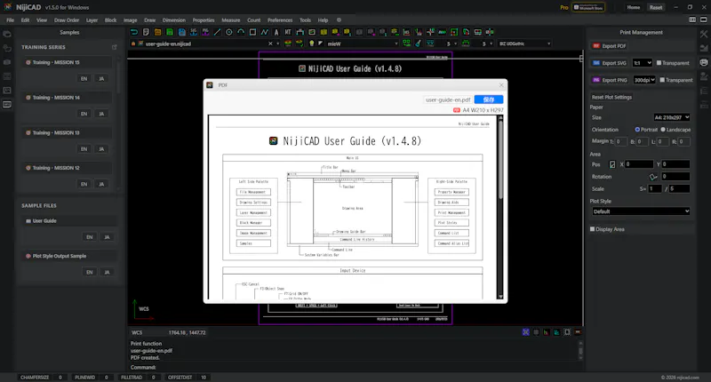This screenshot has height=382, width=711.
Task: Select the MT multiline text tool
Action: [288, 32]
